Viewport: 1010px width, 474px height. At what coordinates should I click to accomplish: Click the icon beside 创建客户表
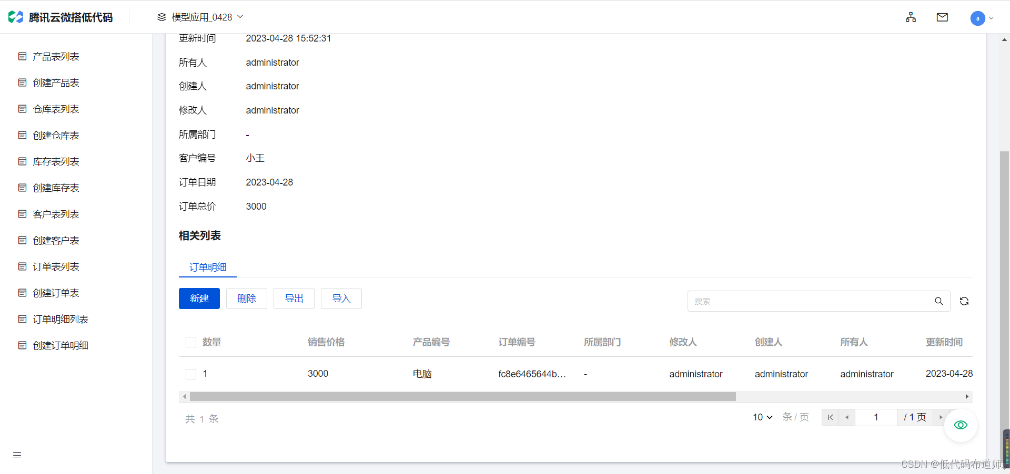point(22,240)
